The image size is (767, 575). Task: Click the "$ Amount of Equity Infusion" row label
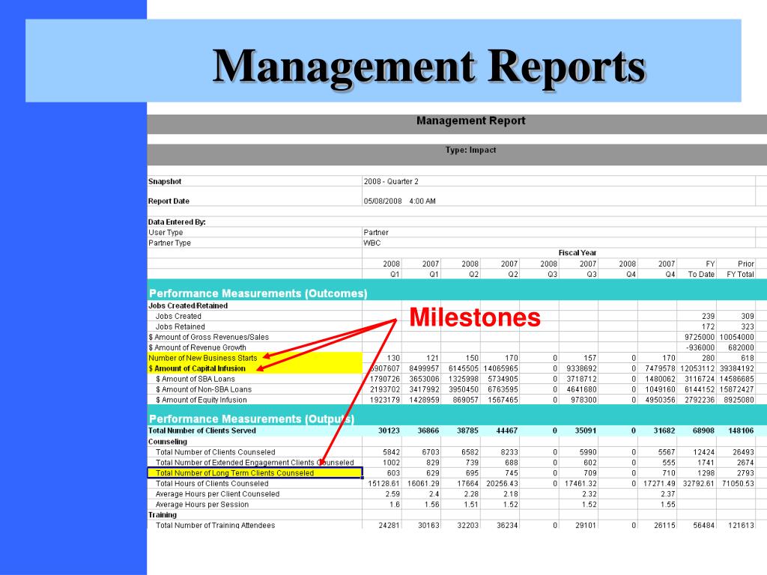(x=201, y=400)
